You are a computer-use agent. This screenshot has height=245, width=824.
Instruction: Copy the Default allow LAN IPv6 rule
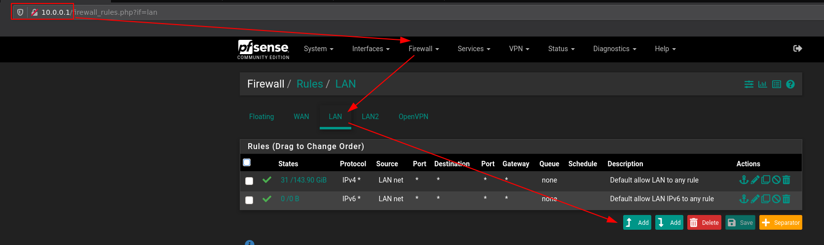point(766,199)
